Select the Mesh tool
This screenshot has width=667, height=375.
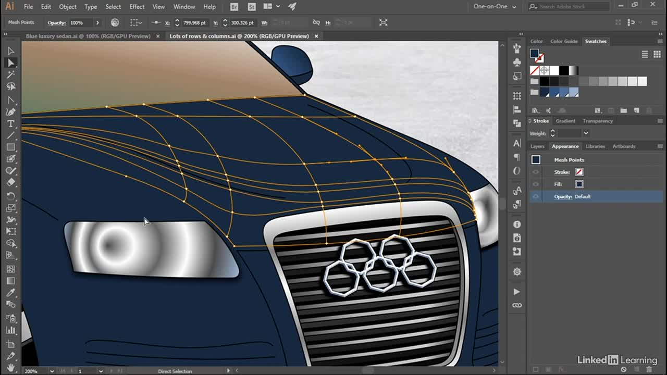click(10, 269)
